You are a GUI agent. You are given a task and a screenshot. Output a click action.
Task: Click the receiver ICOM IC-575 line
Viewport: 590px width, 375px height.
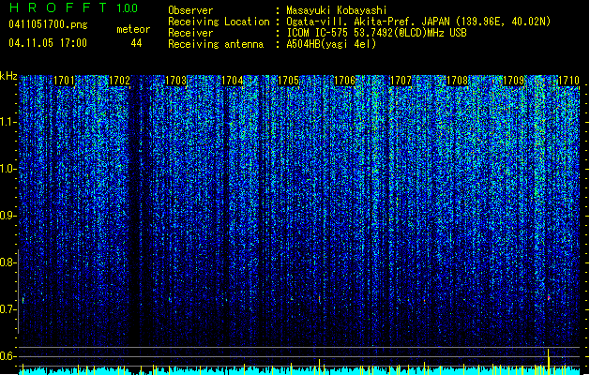(376, 33)
